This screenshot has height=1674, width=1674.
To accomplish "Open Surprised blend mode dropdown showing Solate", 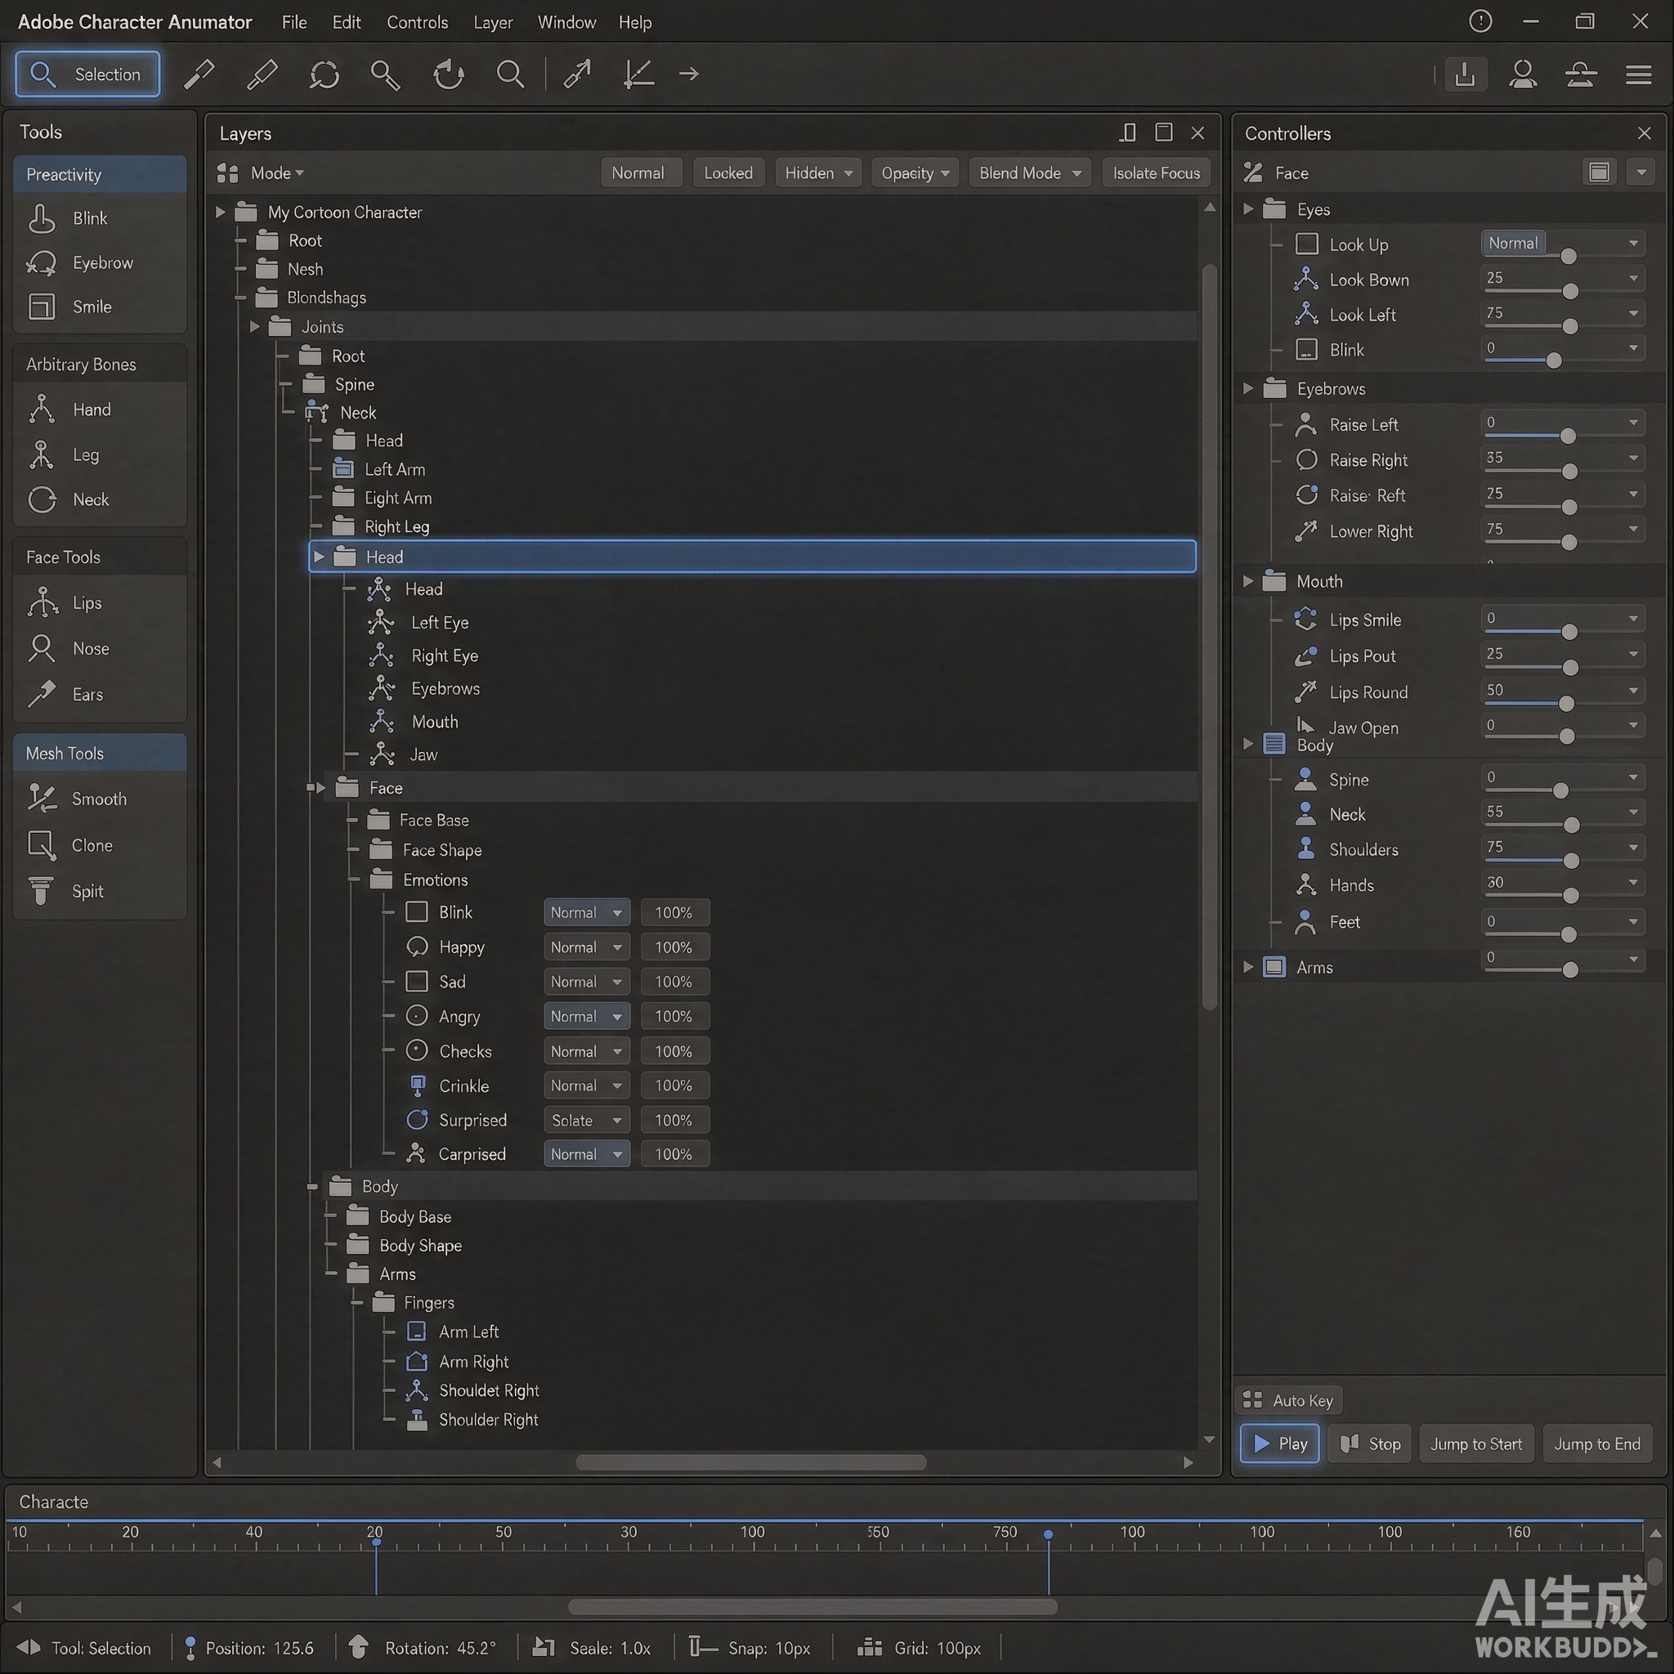I will tap(587, 1120).
